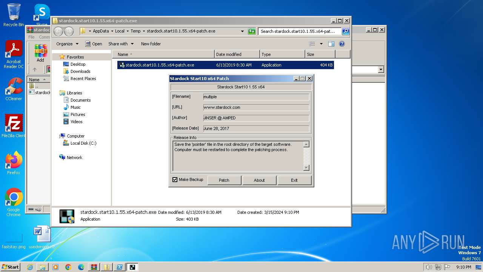
Task: Open the Firefox desktop shortcut
Action: 14,163
